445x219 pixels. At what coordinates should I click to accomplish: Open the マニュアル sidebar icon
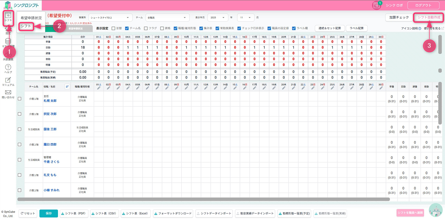click(8, 80)
